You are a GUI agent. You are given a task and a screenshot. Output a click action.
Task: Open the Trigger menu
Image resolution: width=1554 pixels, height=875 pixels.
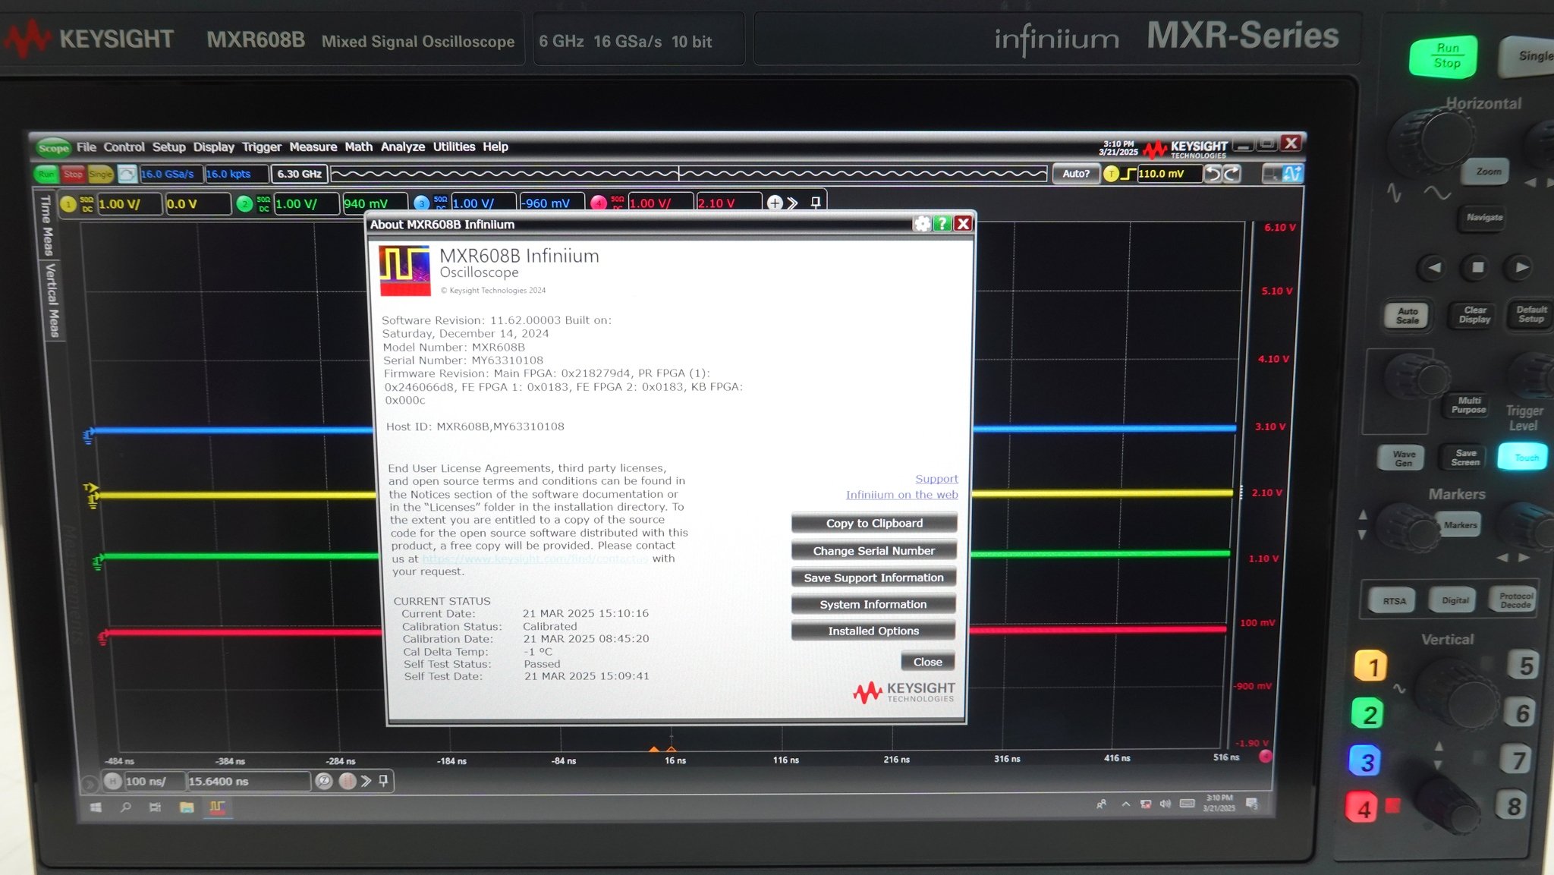click(x=261, y=147)
